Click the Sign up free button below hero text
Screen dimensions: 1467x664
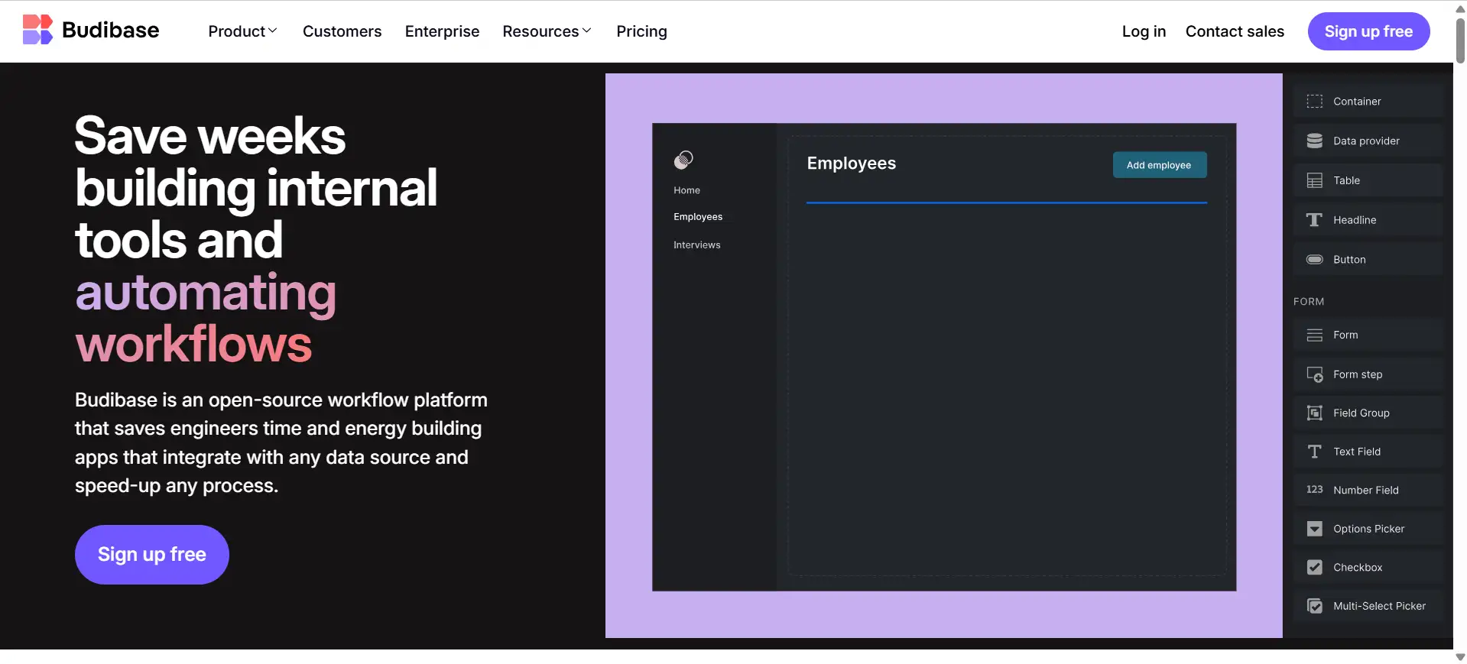coord(152,555)
